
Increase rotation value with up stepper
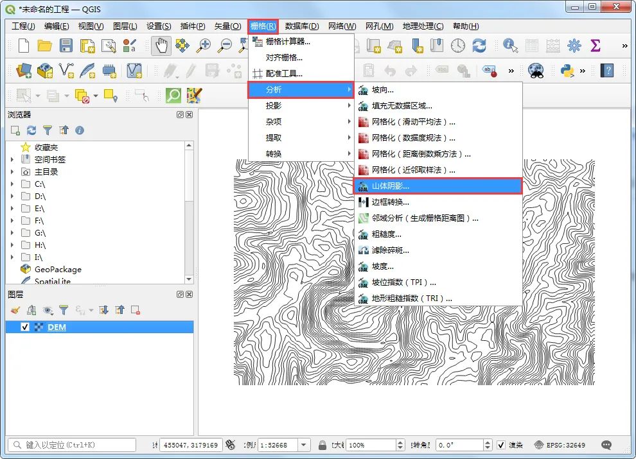pyautogui.click(x=488, y=442)
